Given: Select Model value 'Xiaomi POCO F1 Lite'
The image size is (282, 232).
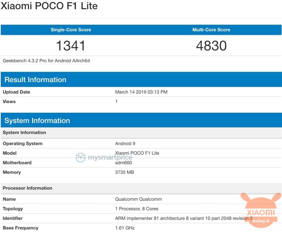Looking at the screenshot, I should [x=137, y=153].
